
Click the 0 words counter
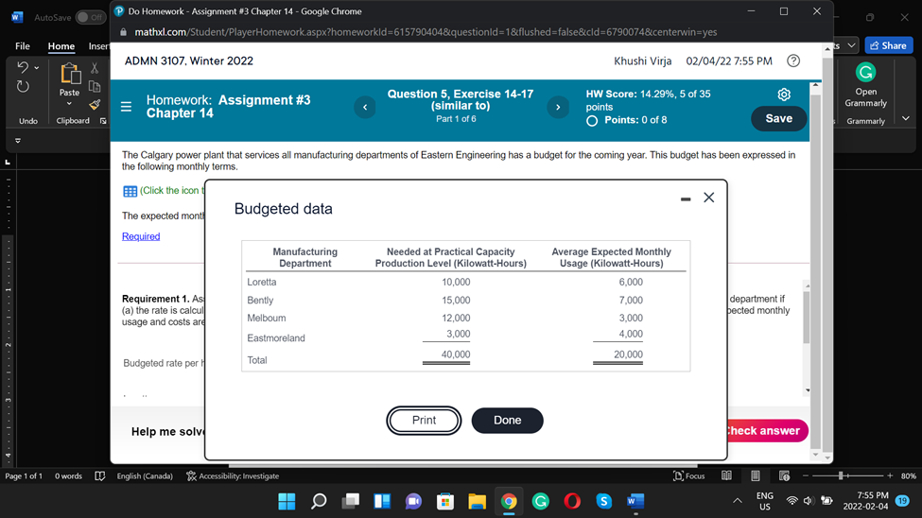click(x=68, y=476)
